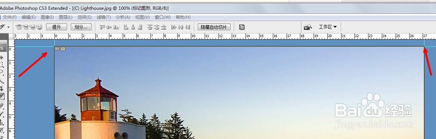
Task: Click the send slice to back icon
Action: click(x=40, y=27)
